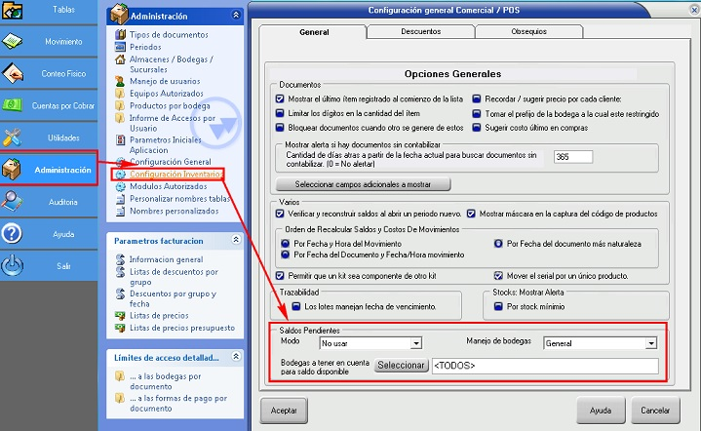Click the days count field showing 365
The height and width of the screenshot is (431, 701).
coord(576,157)
